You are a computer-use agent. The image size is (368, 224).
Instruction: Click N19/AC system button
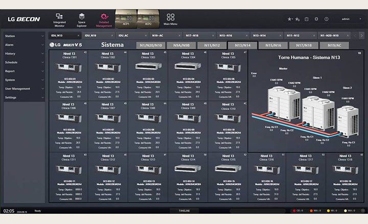pyautogui.click(x=334, y=45)
